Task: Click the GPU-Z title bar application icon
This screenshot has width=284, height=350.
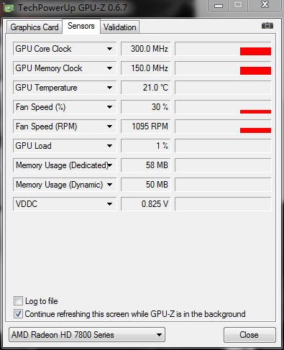Action: 9,8
